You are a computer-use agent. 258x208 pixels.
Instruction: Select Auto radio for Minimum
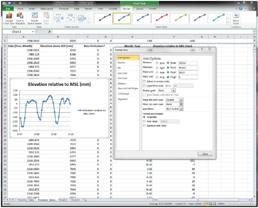click(157, 63)
